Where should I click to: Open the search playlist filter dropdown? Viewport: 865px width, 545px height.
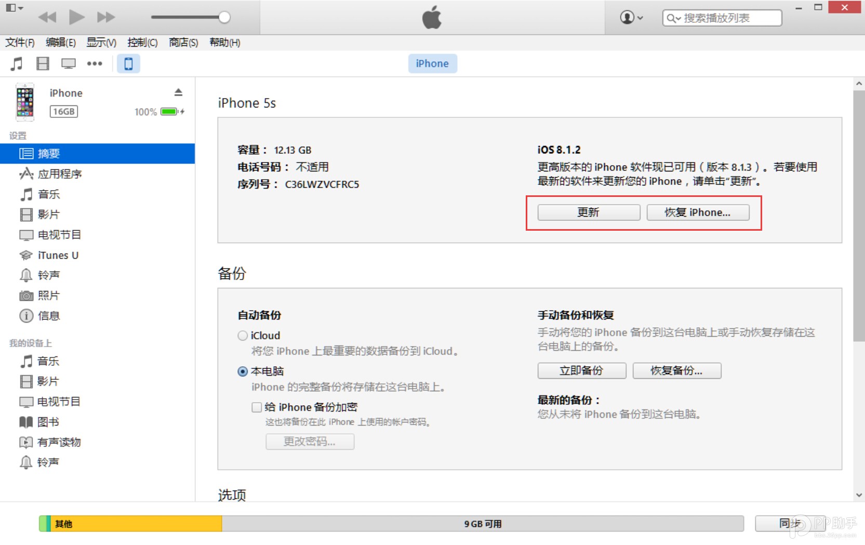click(674, 17)
